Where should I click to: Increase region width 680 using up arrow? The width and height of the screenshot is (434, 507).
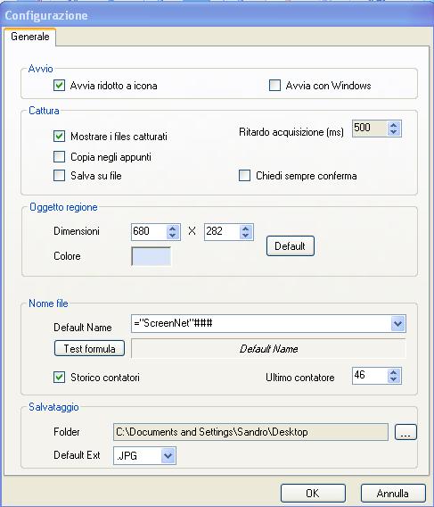click(172, 229)
